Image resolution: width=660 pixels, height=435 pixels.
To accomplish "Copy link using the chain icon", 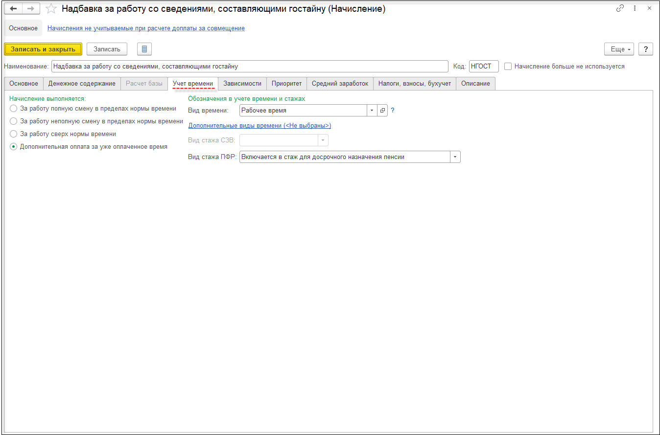I will (620, 8).
